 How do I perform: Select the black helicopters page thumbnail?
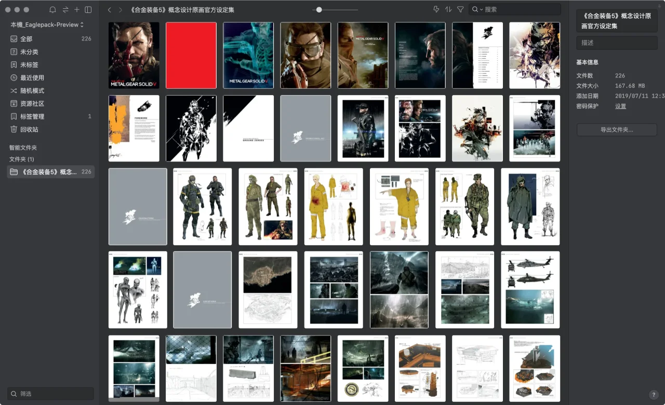[x=530, y=290]
